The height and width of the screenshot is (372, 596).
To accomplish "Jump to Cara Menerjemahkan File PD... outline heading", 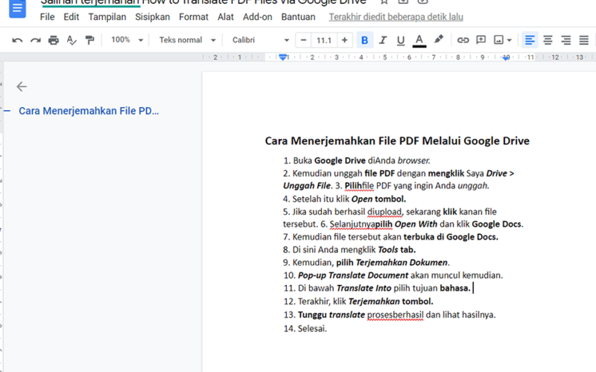I will [x=89, y=111].
